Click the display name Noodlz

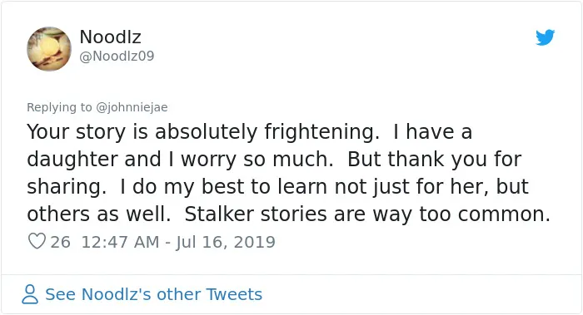110,37
